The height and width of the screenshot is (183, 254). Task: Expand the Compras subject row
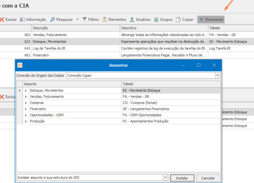[x=26, y=103]
